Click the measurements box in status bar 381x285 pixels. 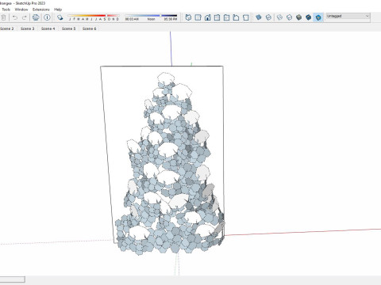13,279
